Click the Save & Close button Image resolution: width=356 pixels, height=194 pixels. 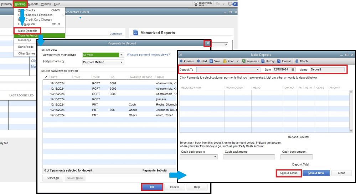pos(289,173)
